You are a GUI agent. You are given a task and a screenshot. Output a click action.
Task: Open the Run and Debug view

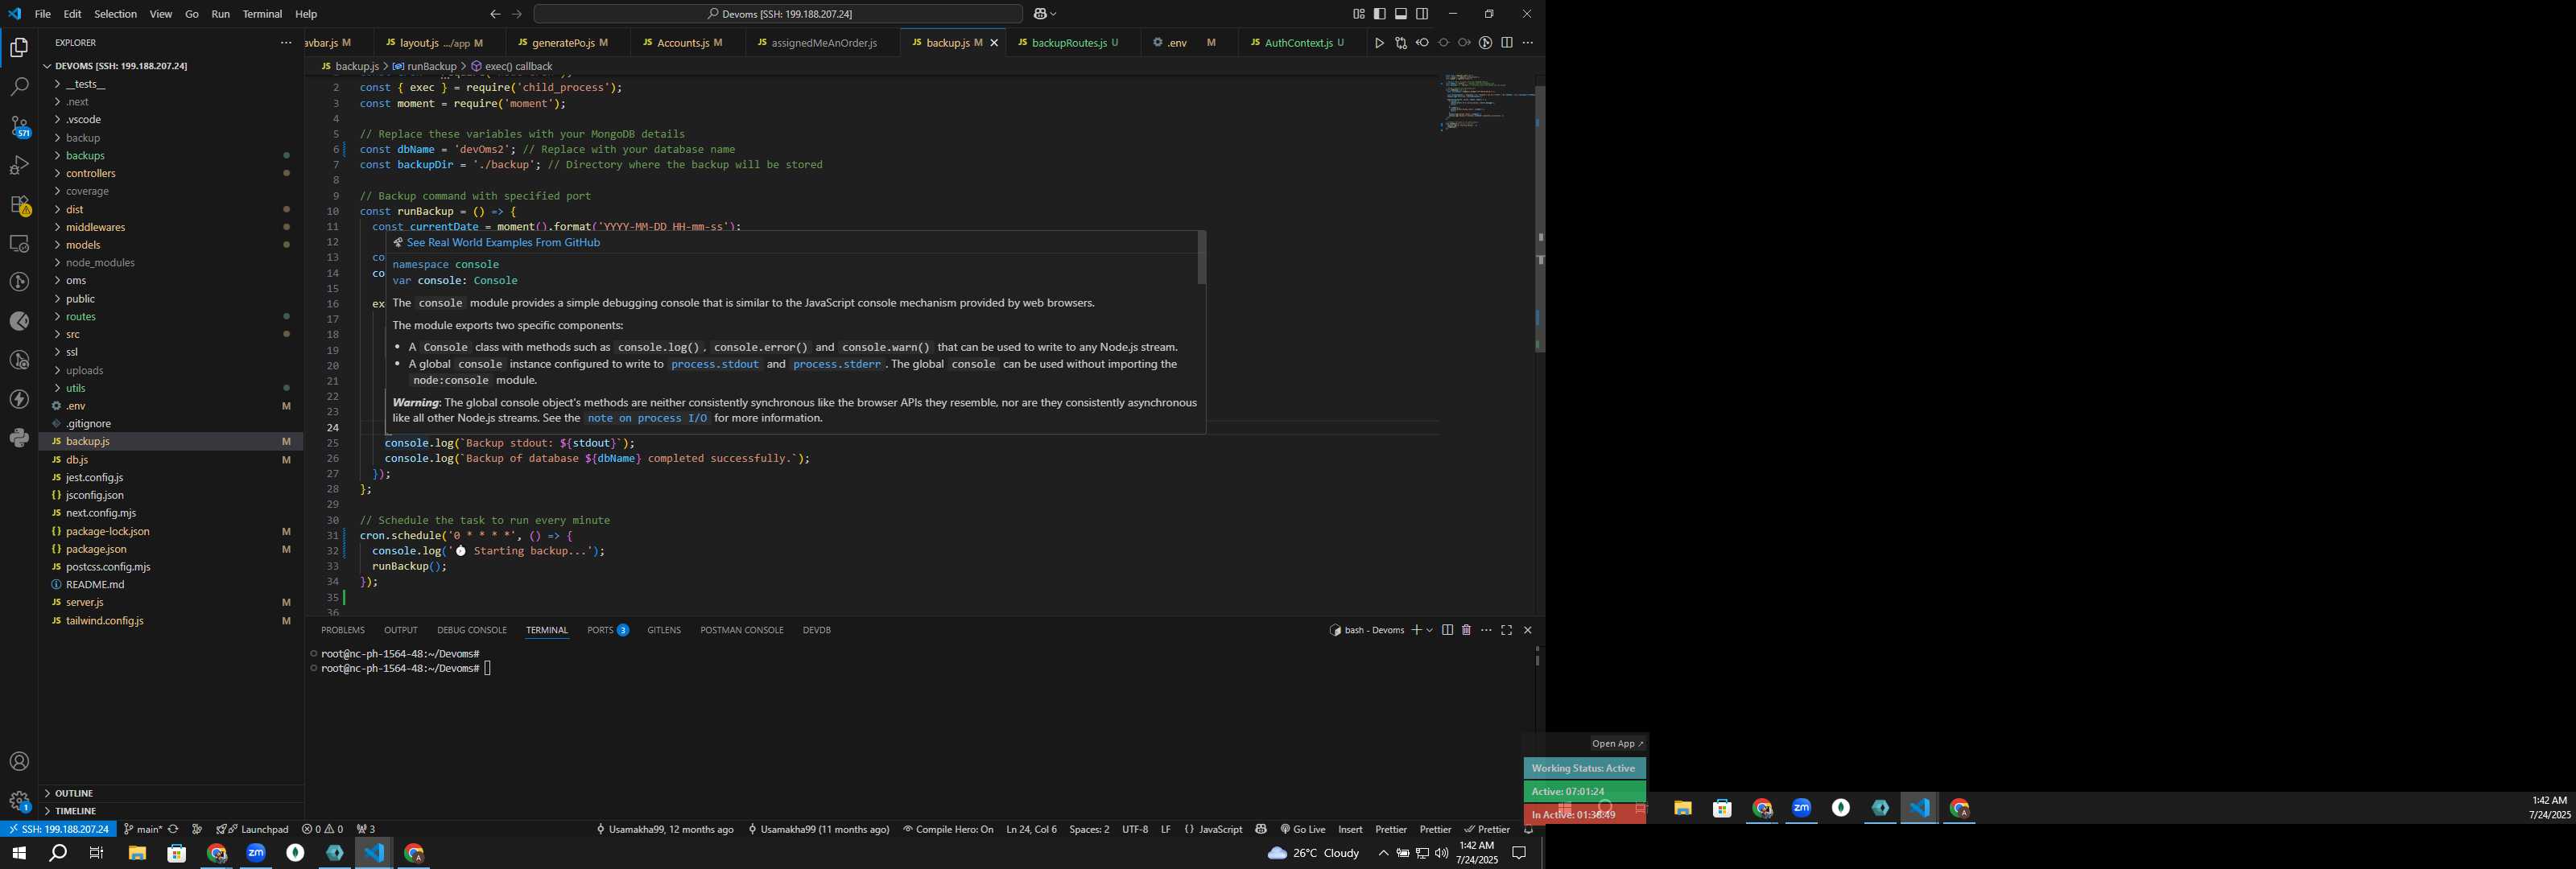[19, 165]
